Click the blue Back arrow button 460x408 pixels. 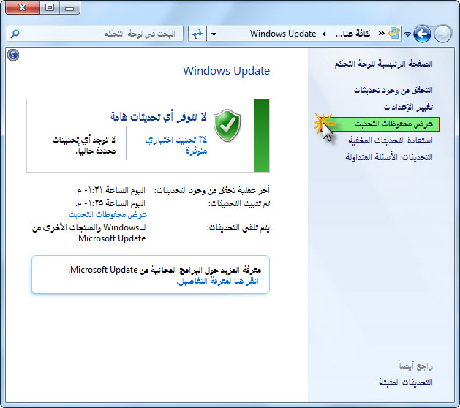(x=422, y=34)
